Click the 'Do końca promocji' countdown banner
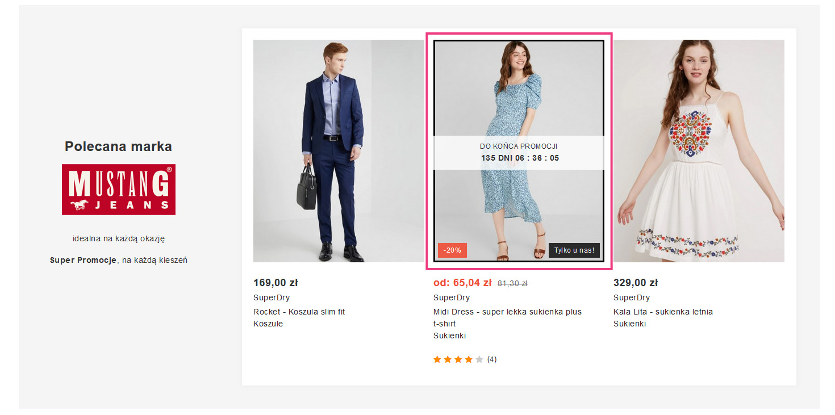835x415 pixels. [519, 152]
